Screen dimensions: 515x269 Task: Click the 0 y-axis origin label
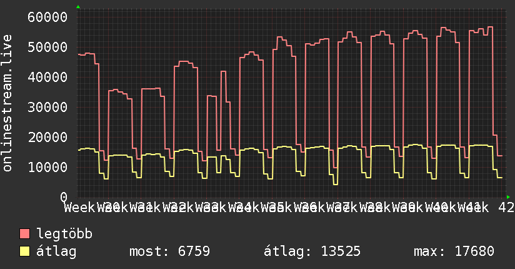tap(64, 197)
